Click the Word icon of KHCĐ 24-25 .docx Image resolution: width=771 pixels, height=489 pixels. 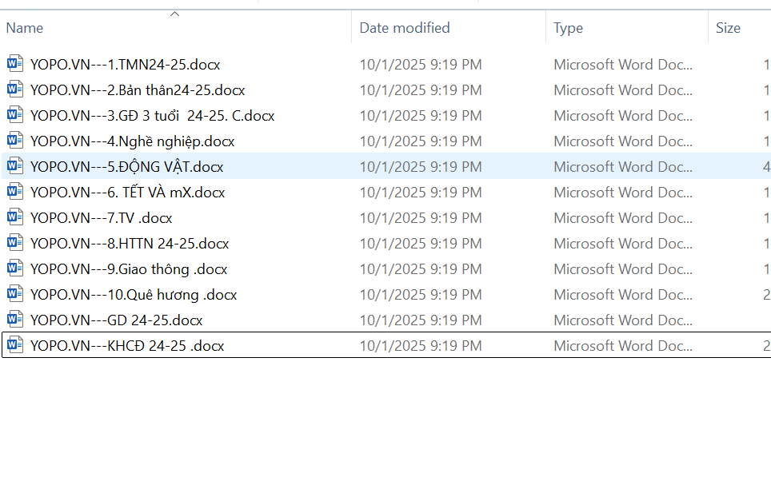click(15, 345)
